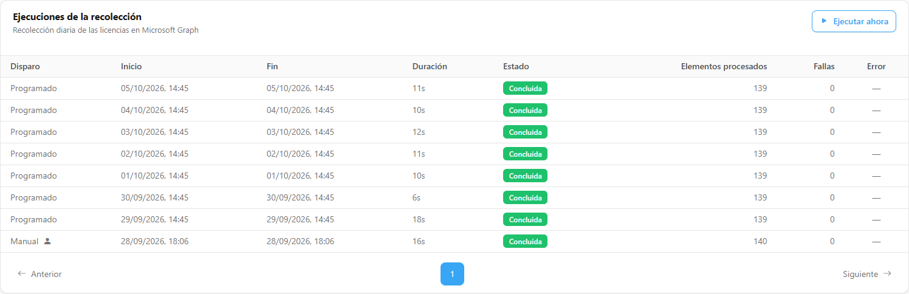Click Inicio cell 05/10/2026, 14:45
Screen dimensions: 909x294
pos(154,88)
